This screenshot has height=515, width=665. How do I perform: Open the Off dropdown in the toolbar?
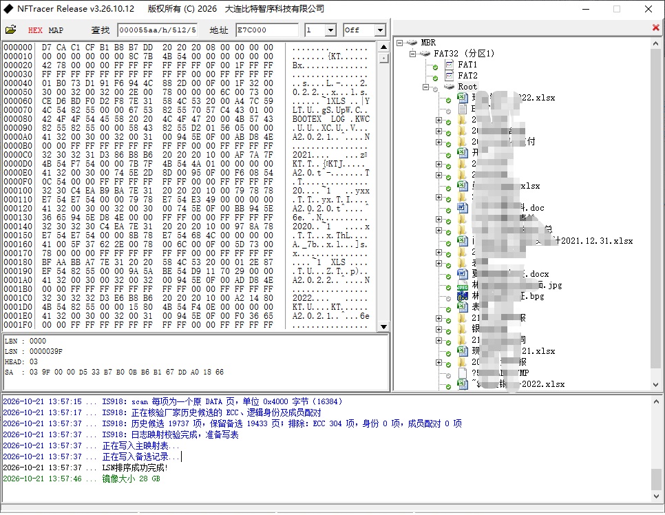380,30
